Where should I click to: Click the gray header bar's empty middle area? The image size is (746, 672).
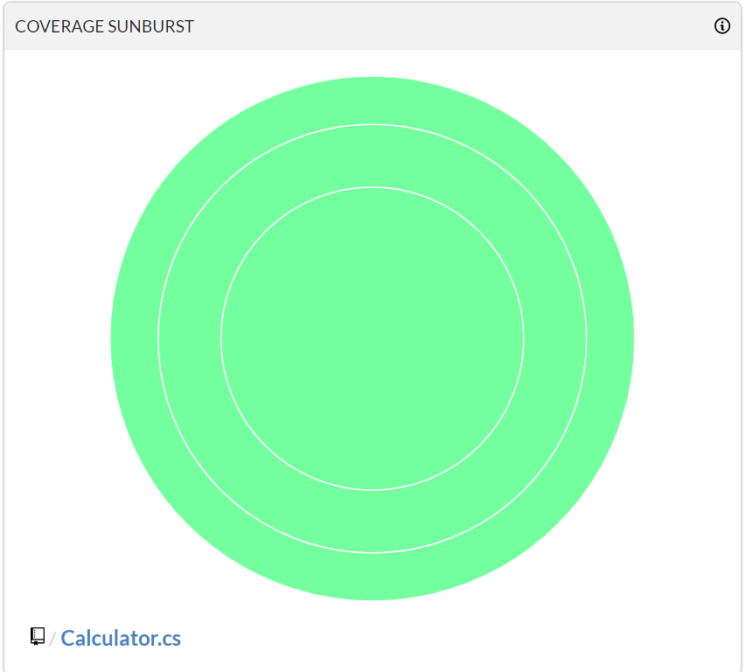pyautogui.click(x=437, y=26)
